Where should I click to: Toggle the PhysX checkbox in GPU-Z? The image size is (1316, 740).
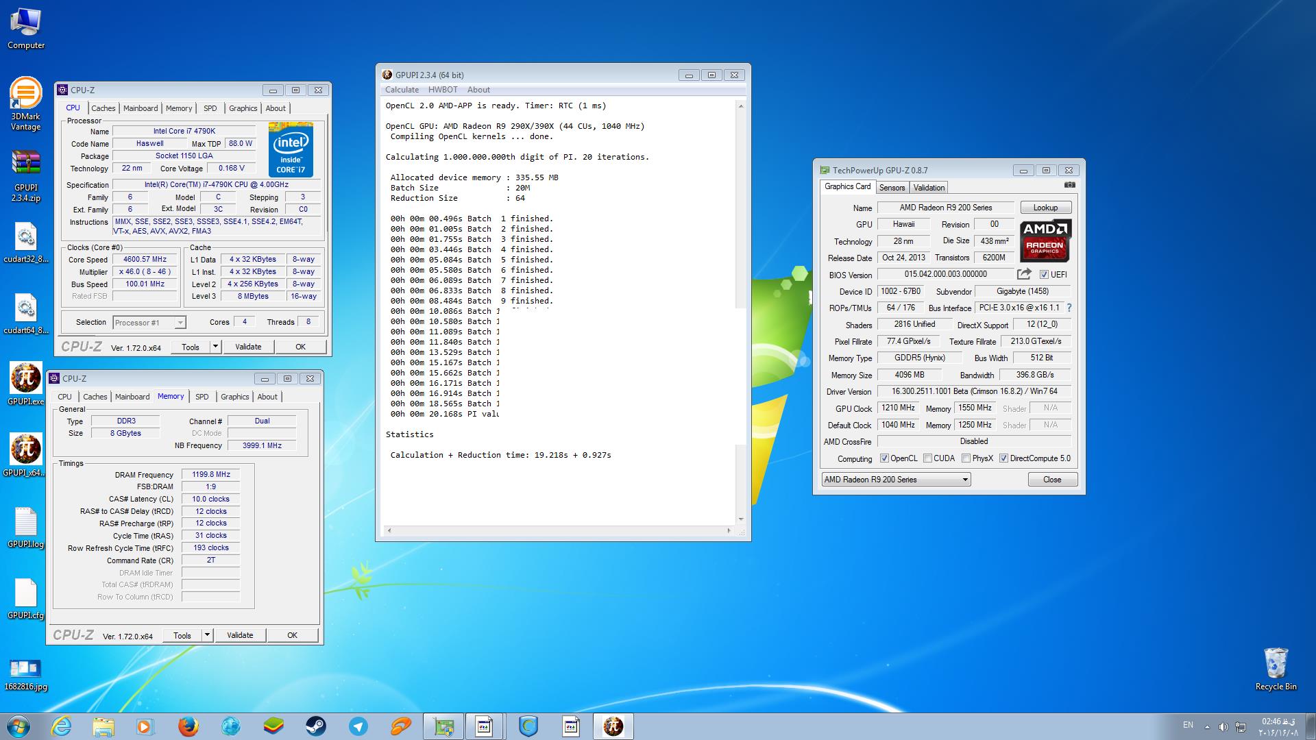click(x=966, y=458)
